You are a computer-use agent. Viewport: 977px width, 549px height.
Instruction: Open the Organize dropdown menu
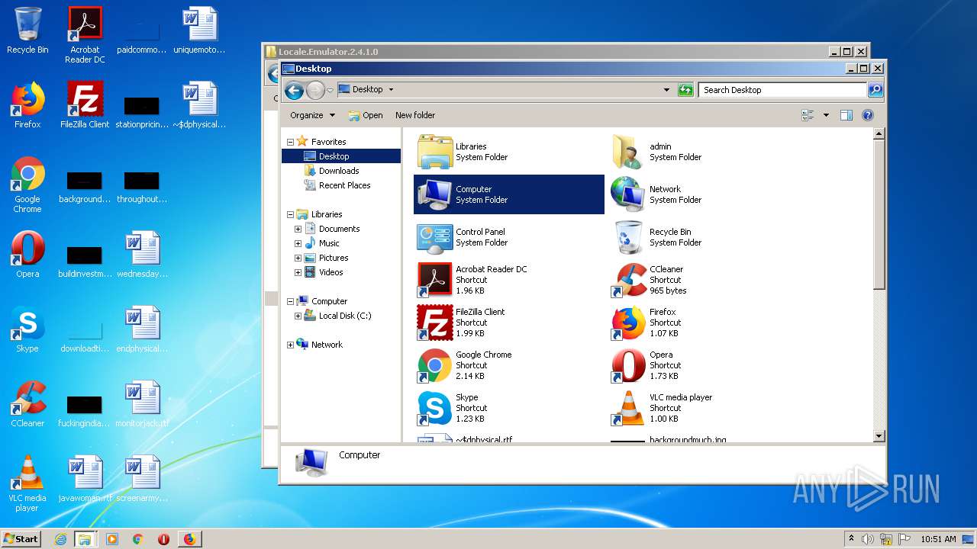[x=312, y=115]
